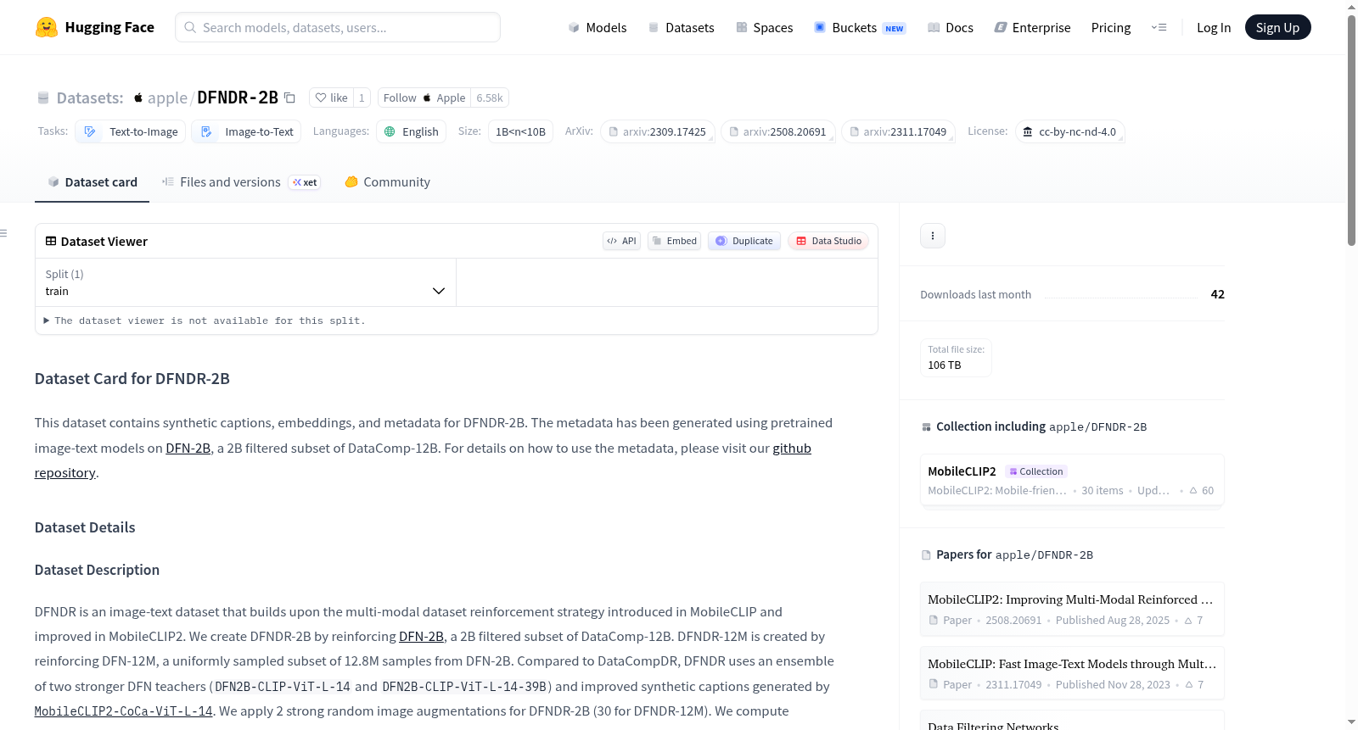Click the Dataset Viewer heading
This screenshot has height=730, width=1358.
tap(104, 242)
